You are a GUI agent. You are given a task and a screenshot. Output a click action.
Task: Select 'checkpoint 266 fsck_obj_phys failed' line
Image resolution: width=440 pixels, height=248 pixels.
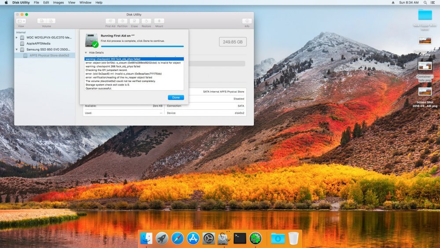[134, 66]
